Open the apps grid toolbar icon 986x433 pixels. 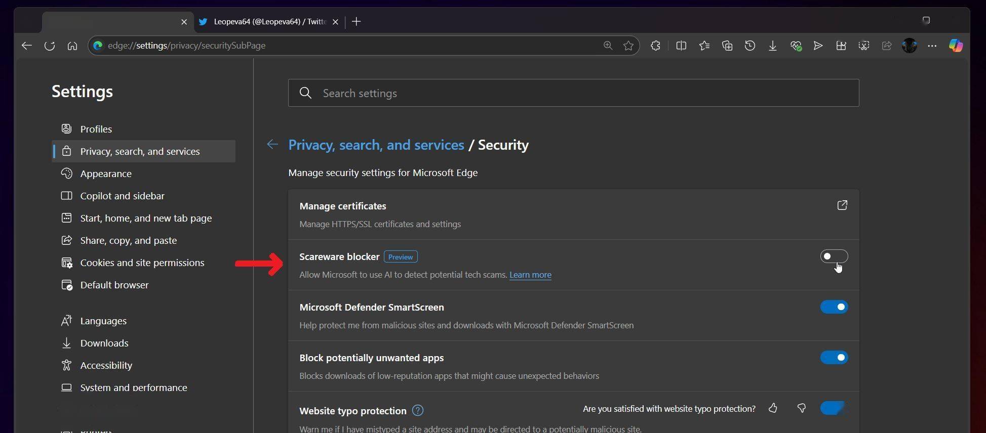click(841, 46)
